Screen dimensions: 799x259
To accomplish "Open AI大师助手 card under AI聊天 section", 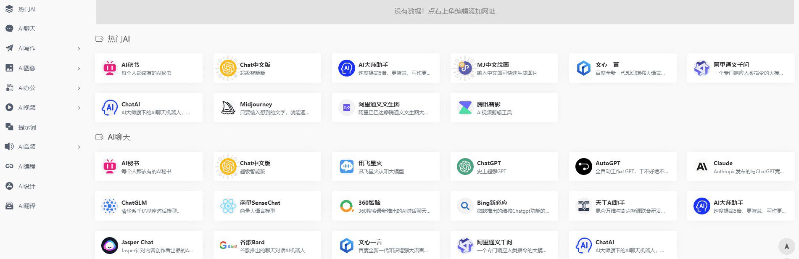I will (x=741, y=206).
